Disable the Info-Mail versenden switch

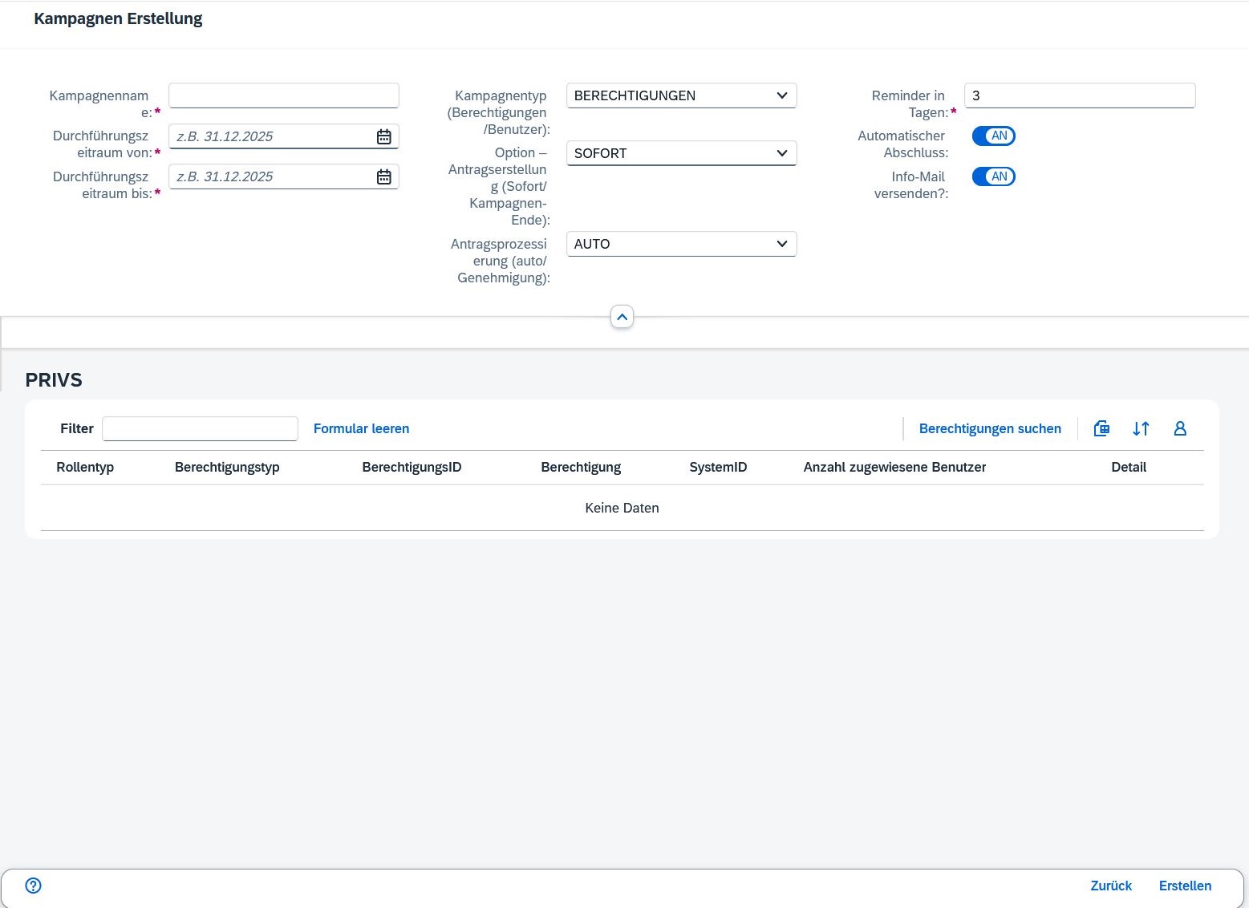(993, 176)
